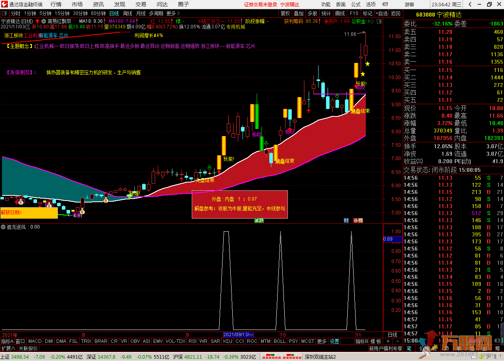Switch chart to 15分钟 period
Image resolution: width=504 pixels, height=361 pixels.
point(62,13)
